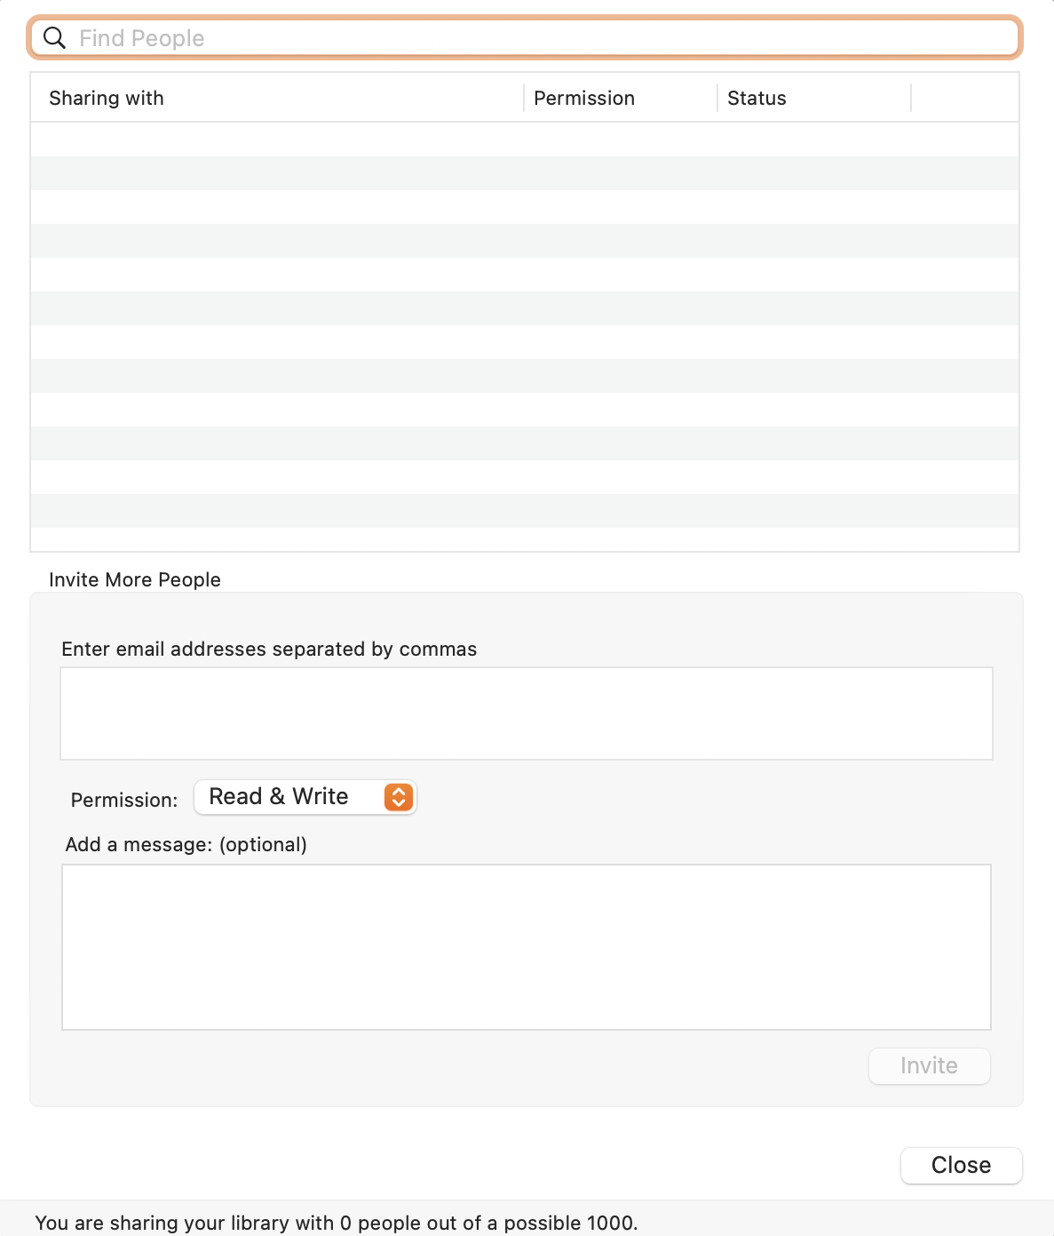Click divider between Sharing with and Permission
This screenshot has width=1054, height=1236.
(524, 99)
